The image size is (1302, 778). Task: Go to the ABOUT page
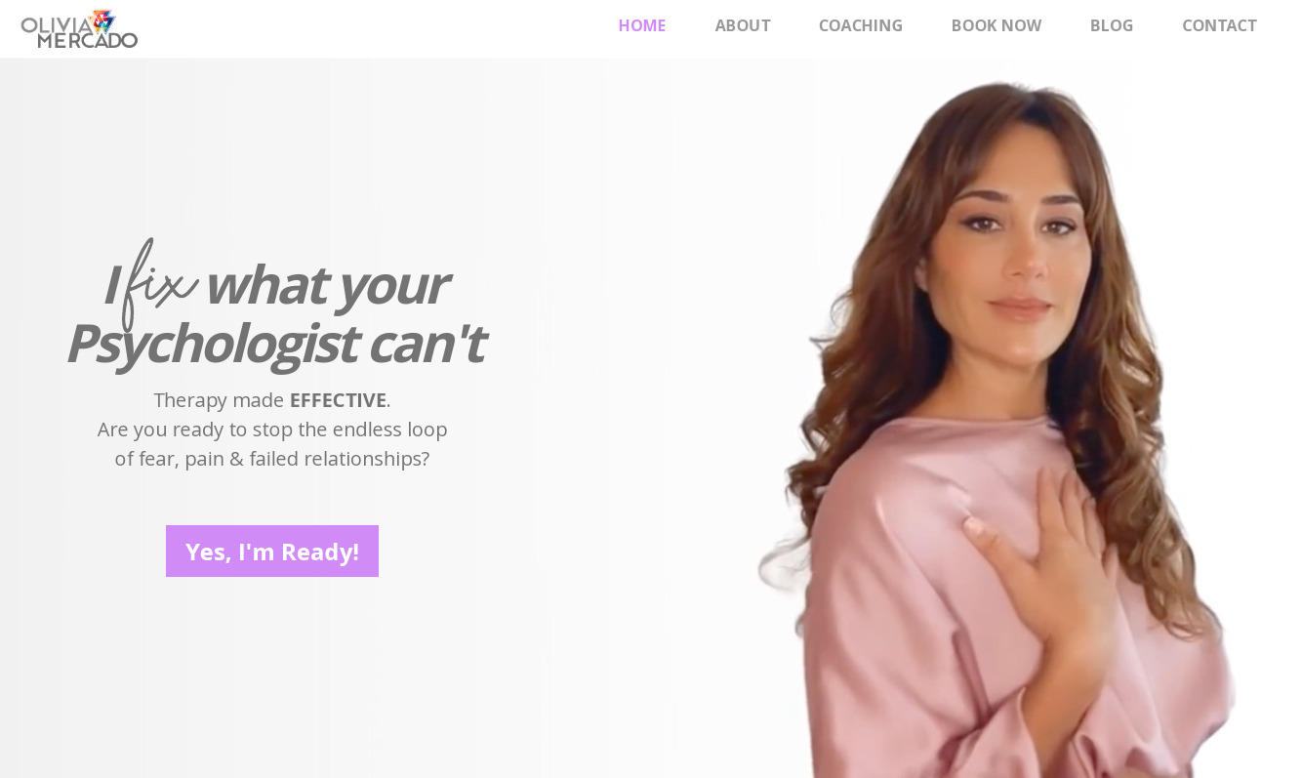click(x=743, y=25)
